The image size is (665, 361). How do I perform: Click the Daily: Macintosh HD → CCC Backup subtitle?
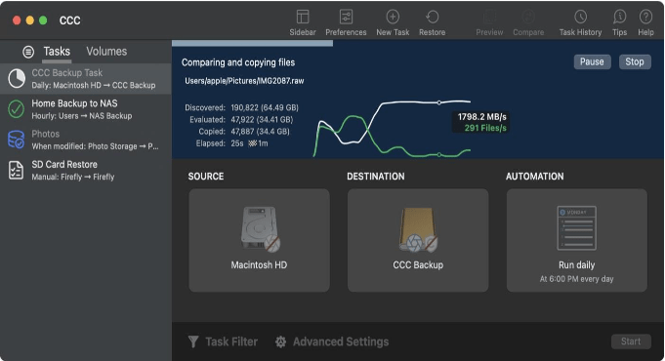coord(94,85)
